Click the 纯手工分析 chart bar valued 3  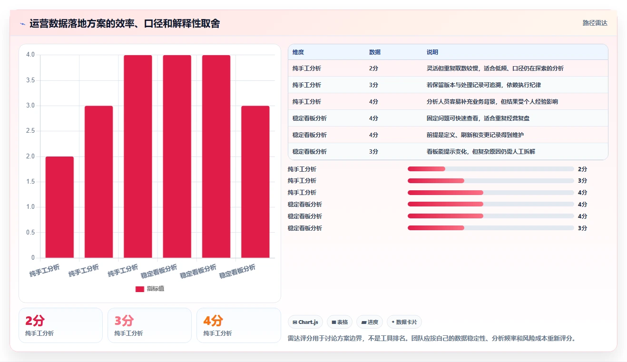tap(99, 182)
